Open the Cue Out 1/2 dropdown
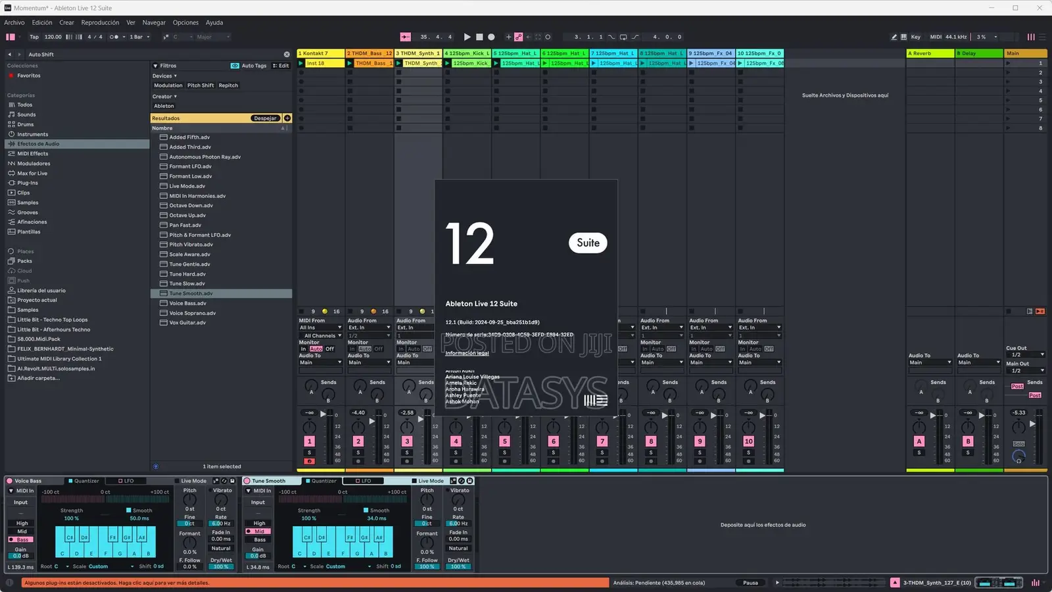The width and height of the screenshot is (1052, 592). point(1025,355)
